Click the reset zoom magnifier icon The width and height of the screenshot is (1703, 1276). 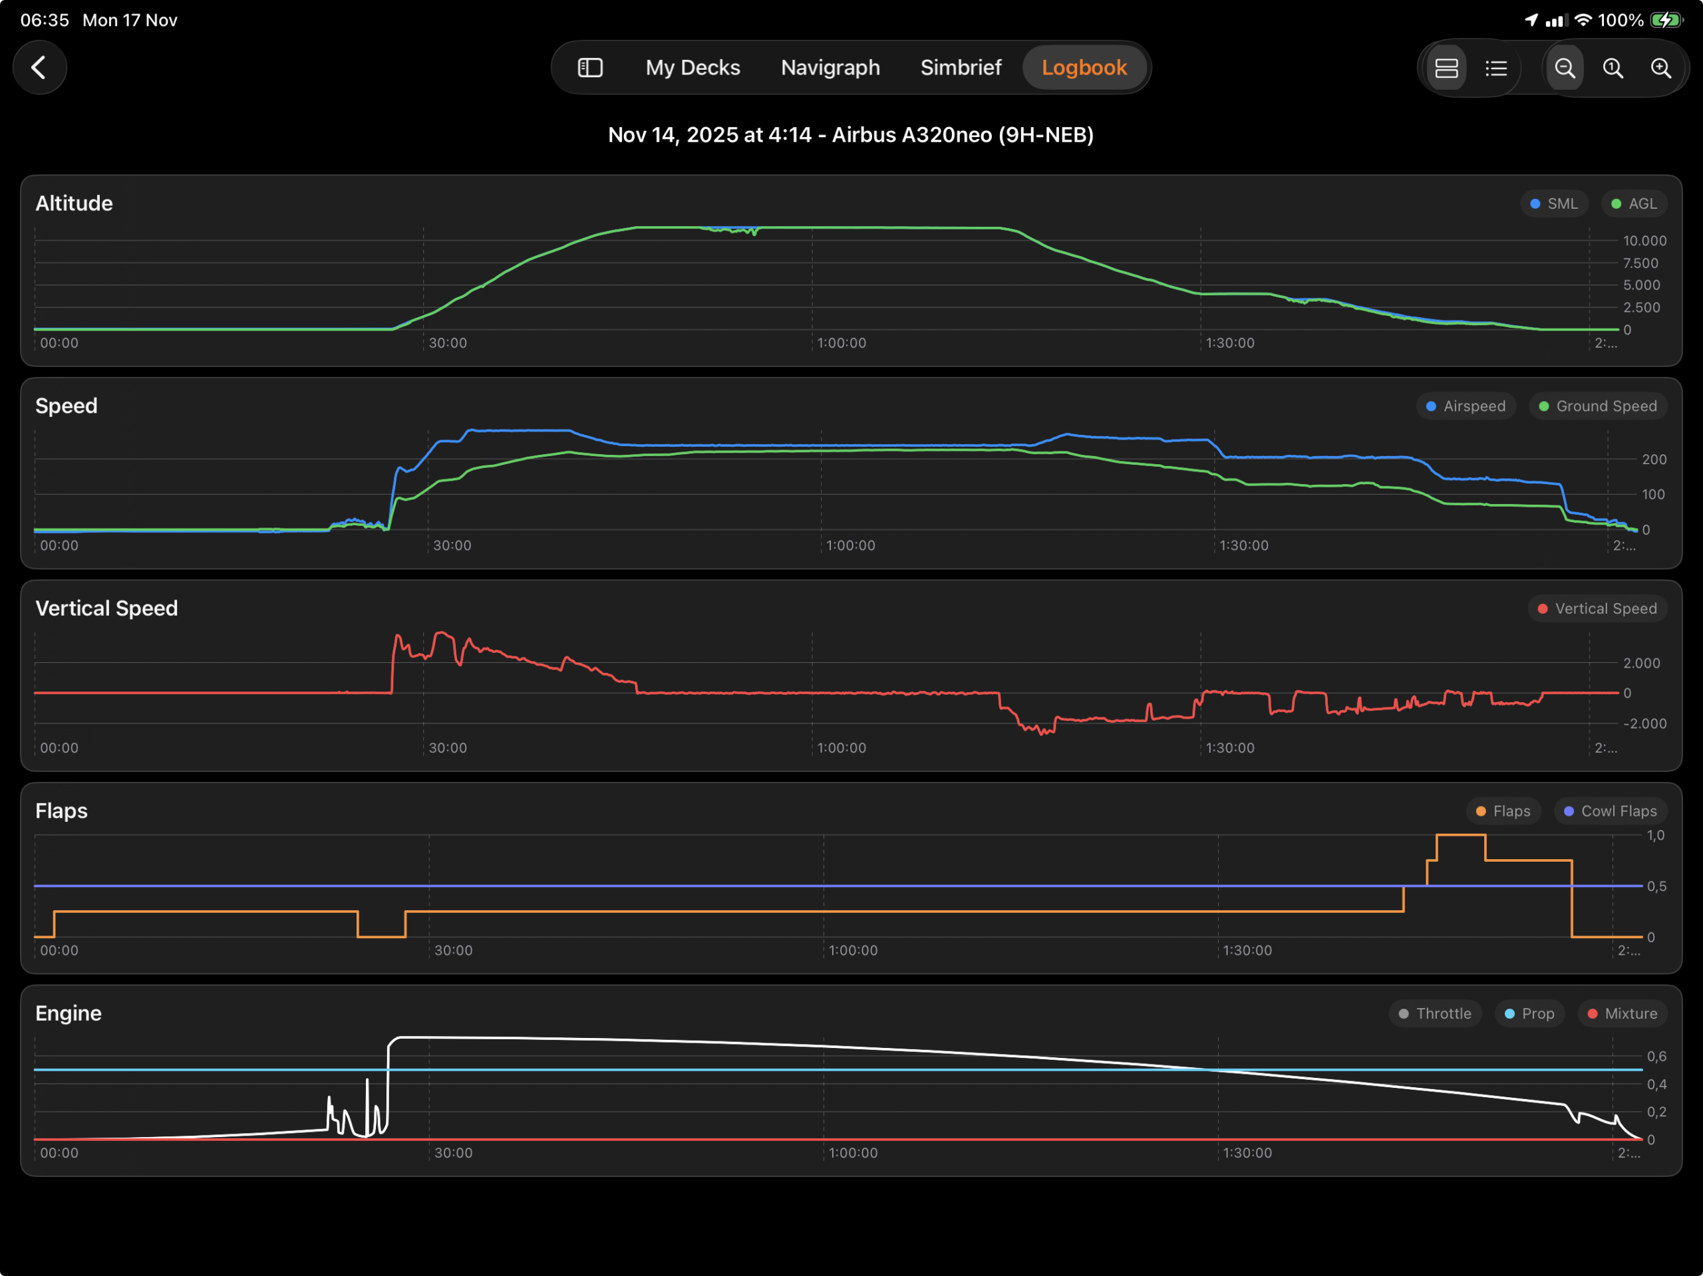(x=1613, y=68)
